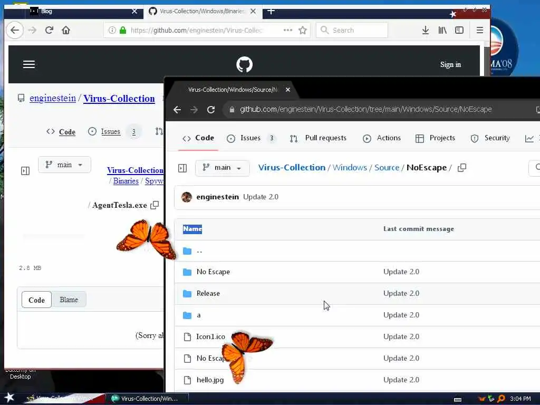Open main branch dropdown in Chrome window
The width and height of the screenshot is (540, 405).
(x=222, y=168)
